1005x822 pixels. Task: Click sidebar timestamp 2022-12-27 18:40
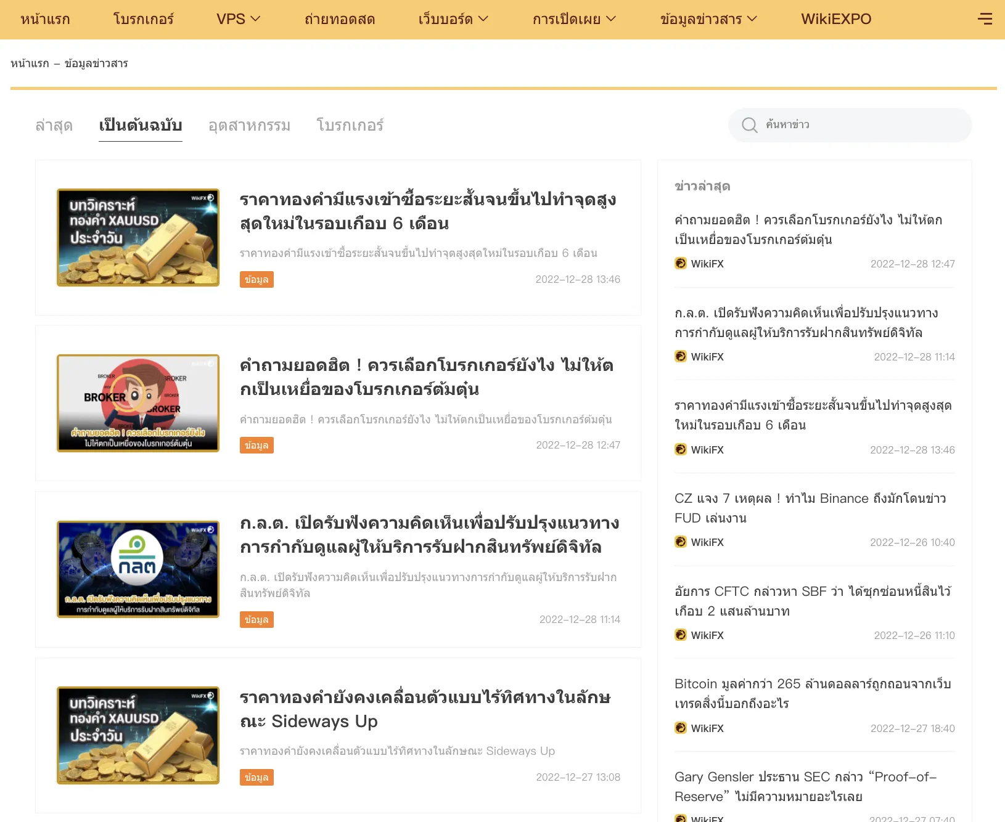coord(913,728)
